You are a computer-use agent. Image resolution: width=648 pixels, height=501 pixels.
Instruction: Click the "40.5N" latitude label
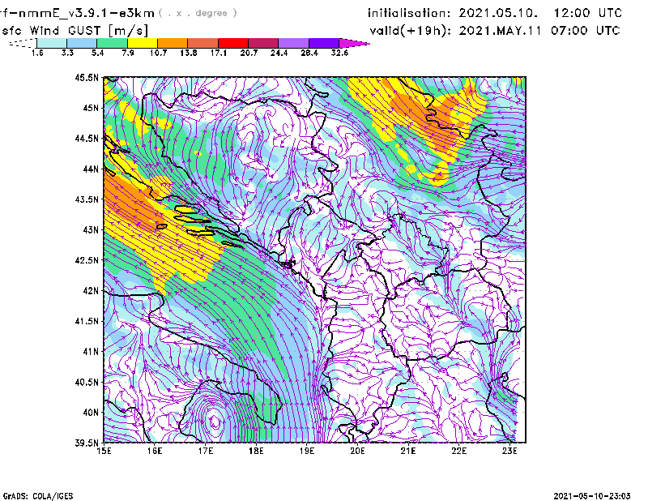(87, 382)
